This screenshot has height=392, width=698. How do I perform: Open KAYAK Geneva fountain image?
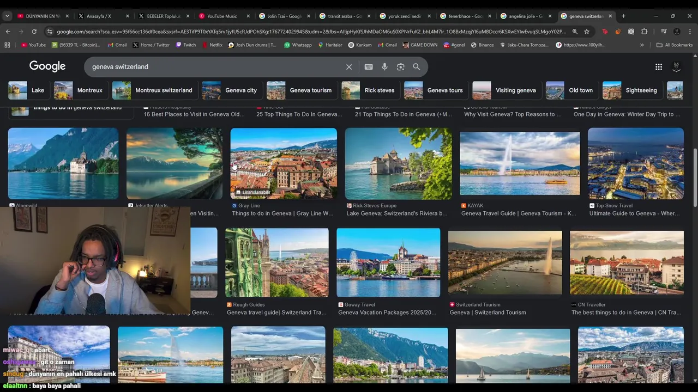click(x=520, y=164)
